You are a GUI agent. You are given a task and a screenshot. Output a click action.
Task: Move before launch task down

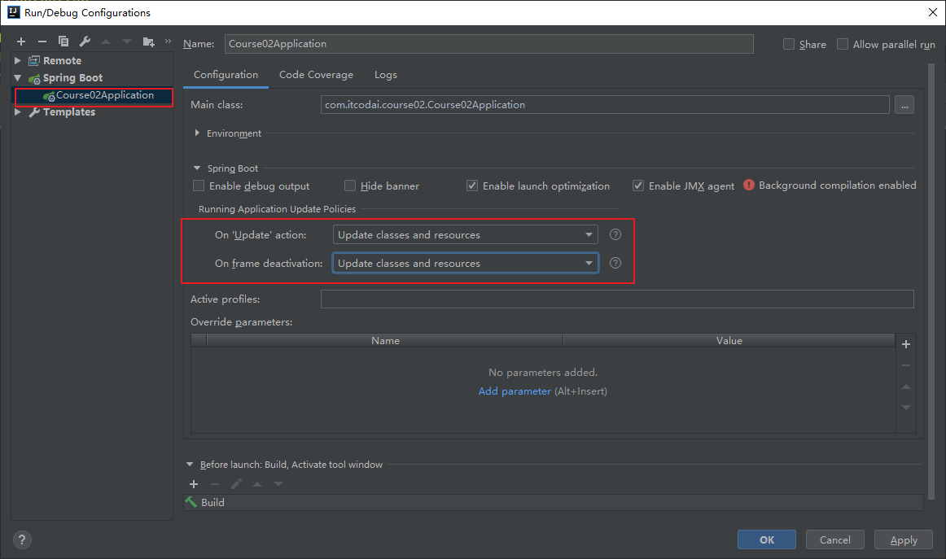[278, 484]
